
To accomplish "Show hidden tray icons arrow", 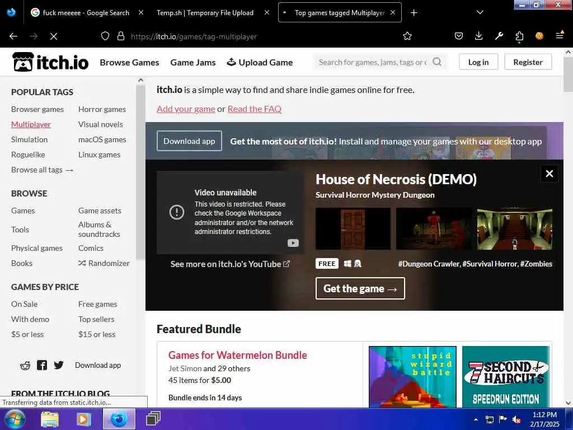I will (x=476, y=419).
